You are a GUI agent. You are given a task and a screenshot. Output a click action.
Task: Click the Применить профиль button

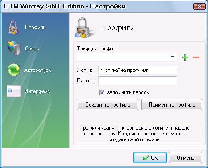coord(171,105)
